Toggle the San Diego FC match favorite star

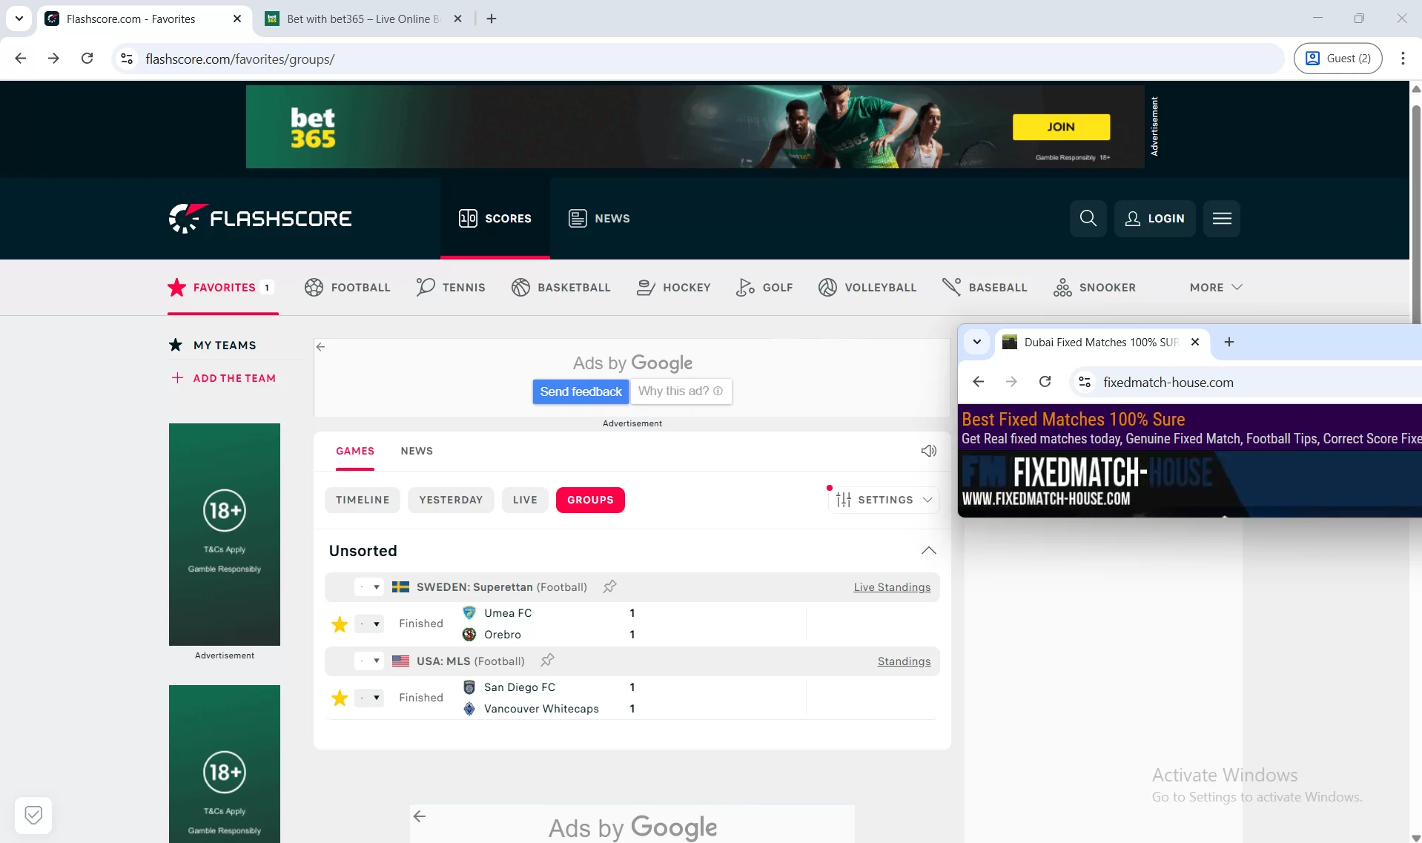pos(339,698)
